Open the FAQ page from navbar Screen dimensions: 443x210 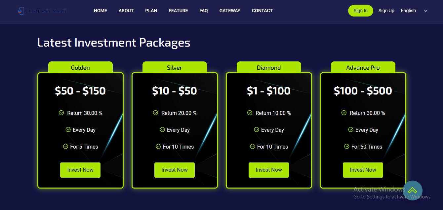(204, 11)
